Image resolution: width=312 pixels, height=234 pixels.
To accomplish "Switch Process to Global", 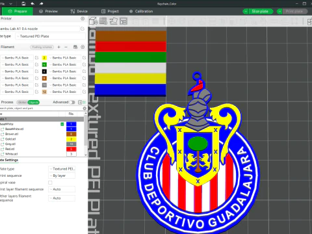I will [22, 102].
